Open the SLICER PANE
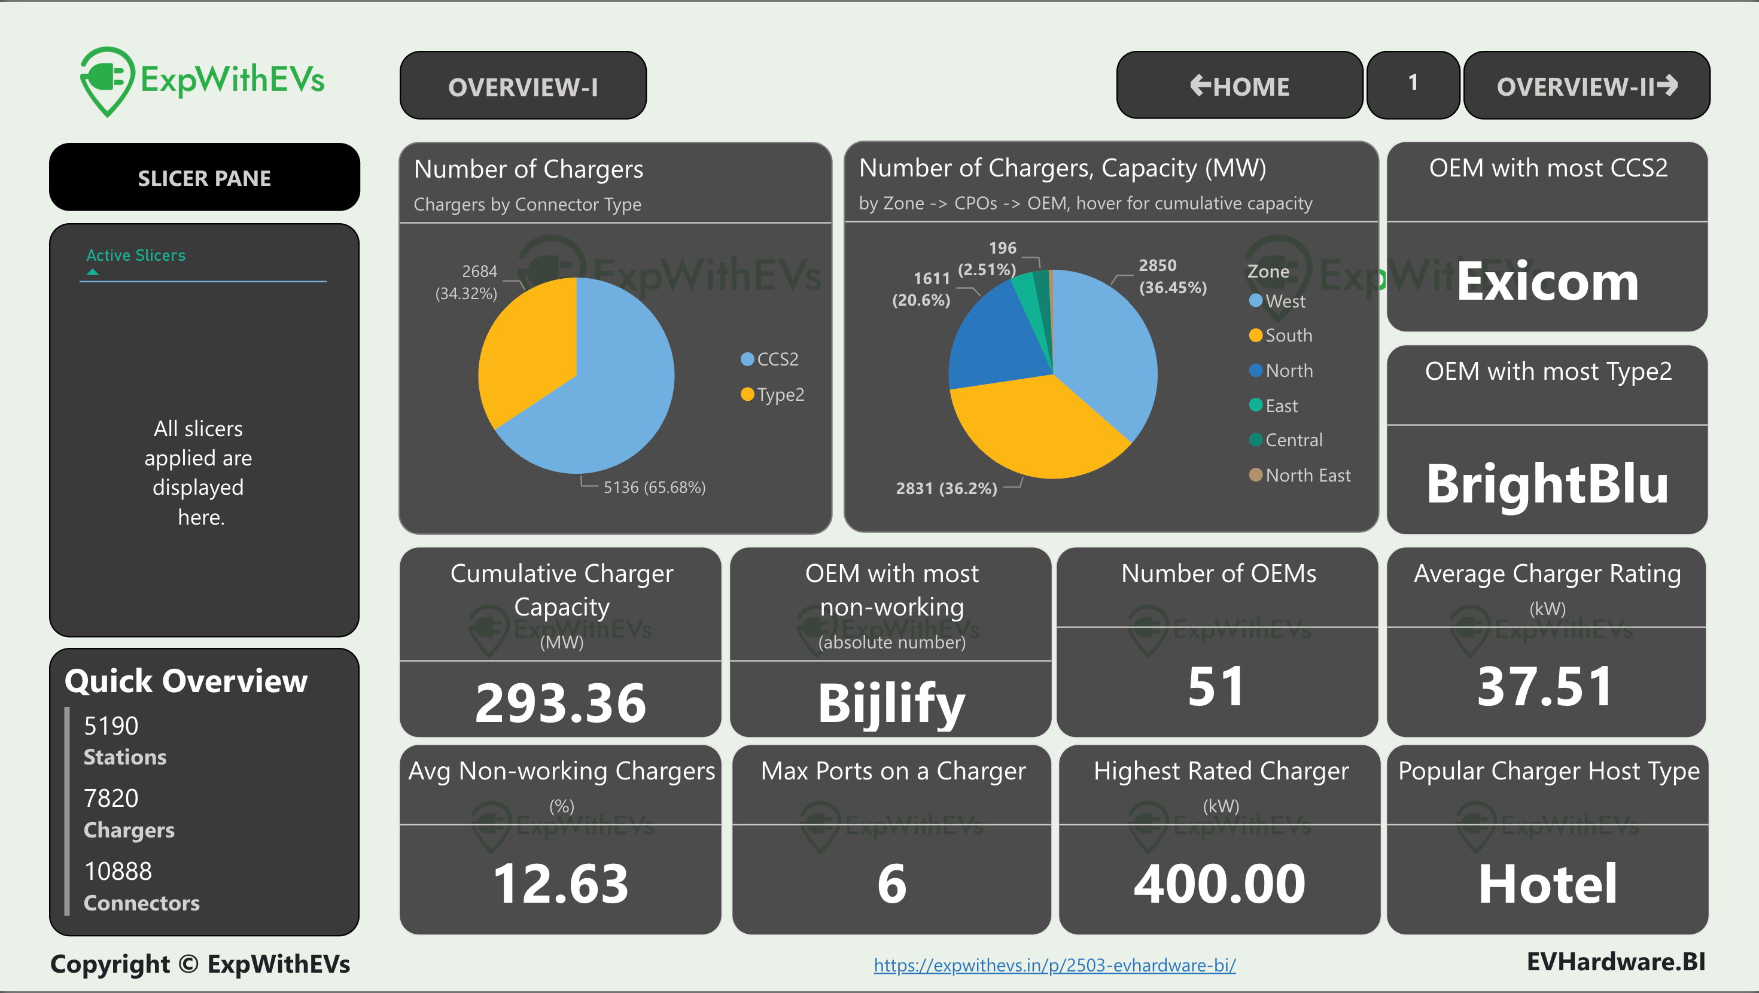1759x993 pixels. tap(204, 178)
